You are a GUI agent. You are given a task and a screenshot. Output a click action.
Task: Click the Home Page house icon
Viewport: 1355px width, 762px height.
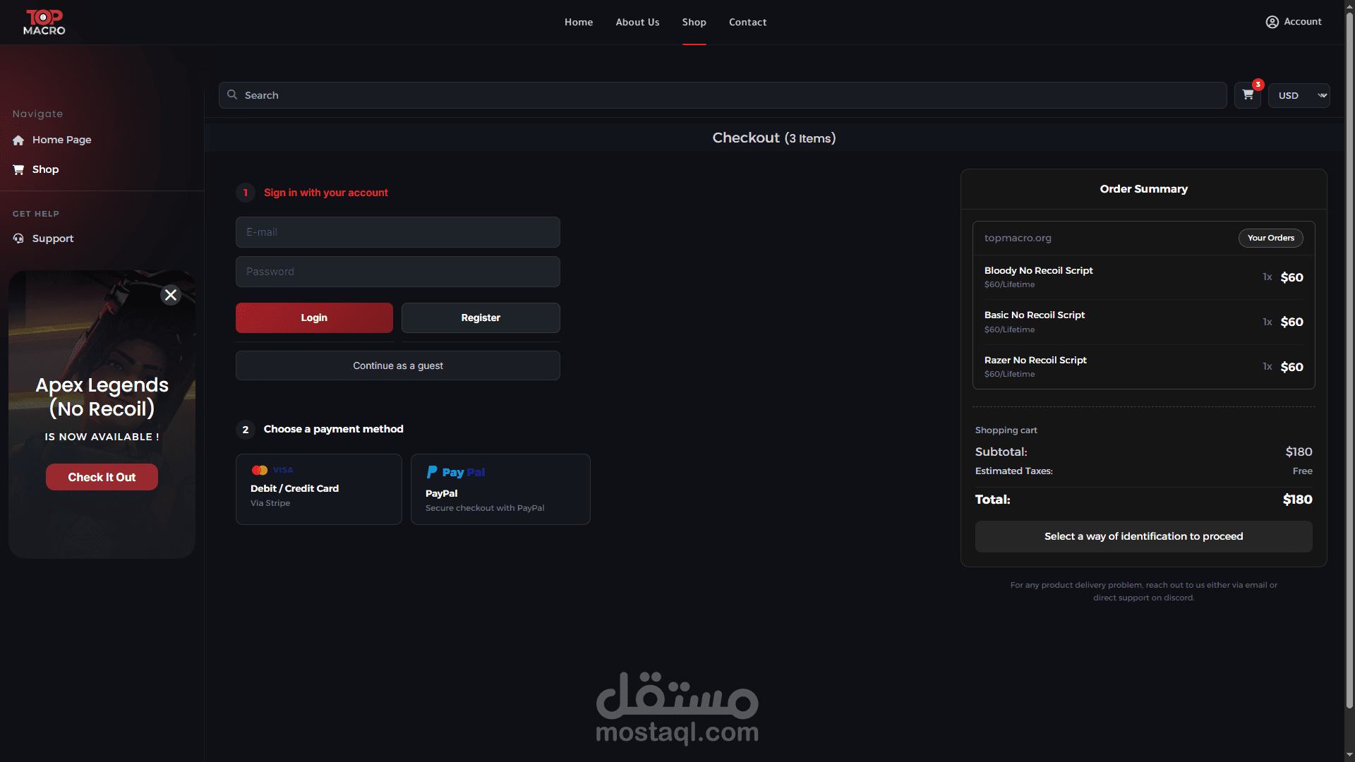pos(18,140)
